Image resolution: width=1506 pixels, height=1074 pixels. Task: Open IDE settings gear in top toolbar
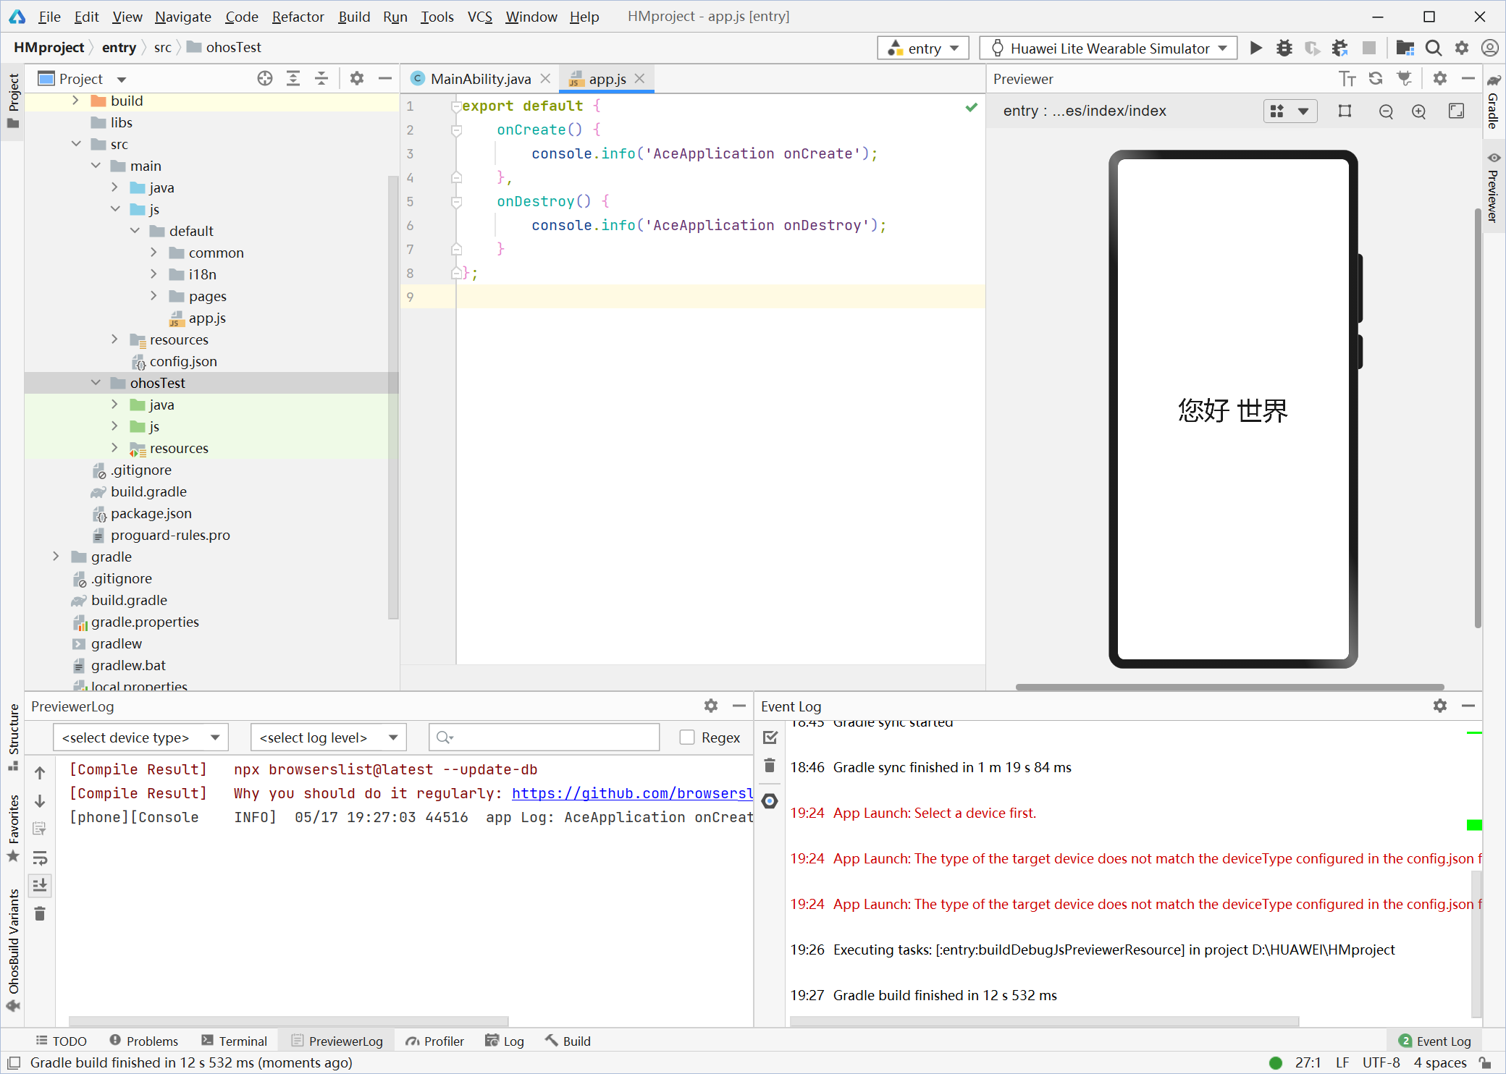tap(1462, 48)
